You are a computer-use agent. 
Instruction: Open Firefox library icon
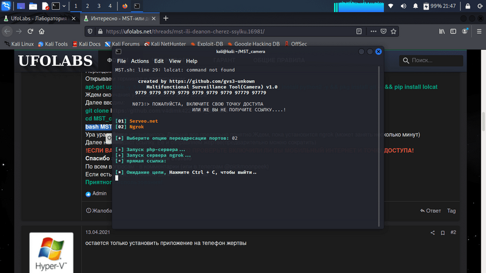click(x=442, y=32)
